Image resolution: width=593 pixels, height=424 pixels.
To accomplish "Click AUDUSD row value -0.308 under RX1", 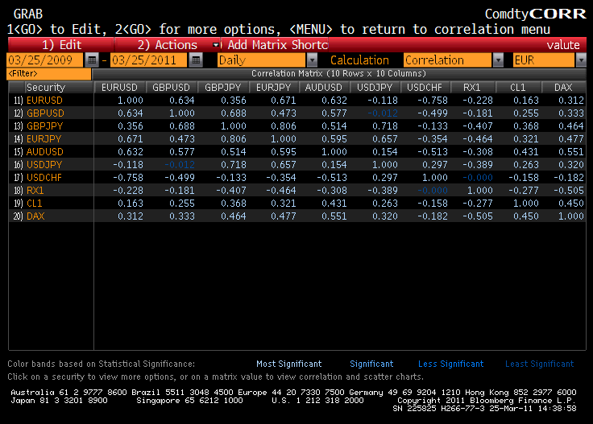I will pos(478,152).
